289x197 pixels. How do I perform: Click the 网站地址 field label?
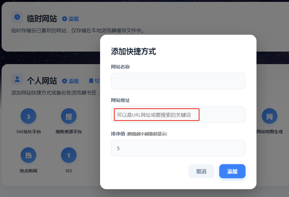click(120, 100)
